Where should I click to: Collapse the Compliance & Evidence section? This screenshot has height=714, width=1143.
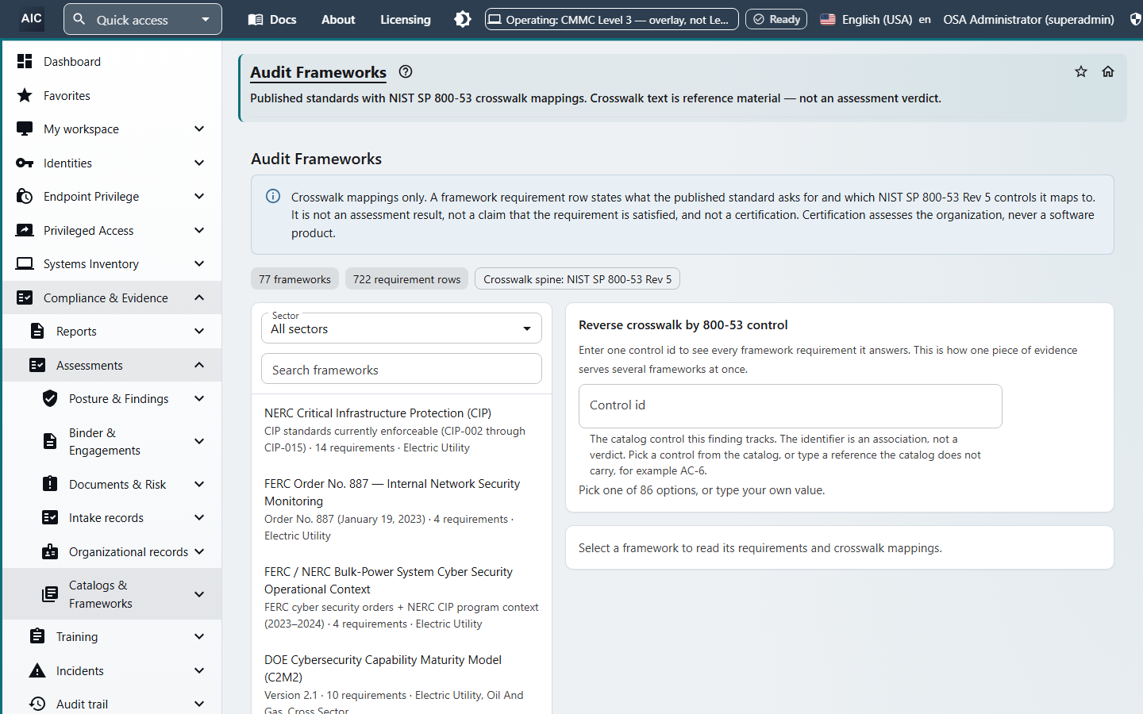coord(199,297)
